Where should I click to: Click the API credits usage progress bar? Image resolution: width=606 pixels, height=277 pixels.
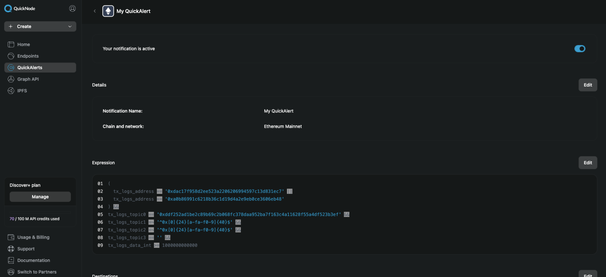point(40,212)
